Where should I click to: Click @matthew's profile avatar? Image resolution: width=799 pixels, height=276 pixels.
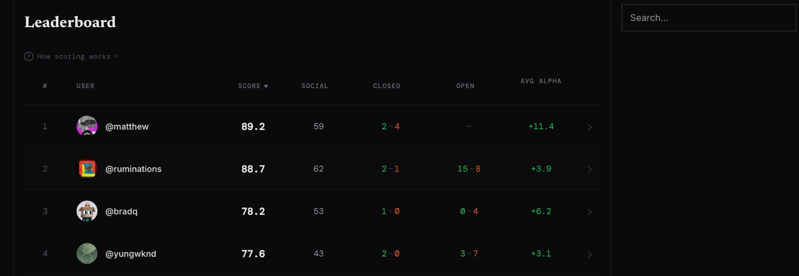tap(87, 126)
